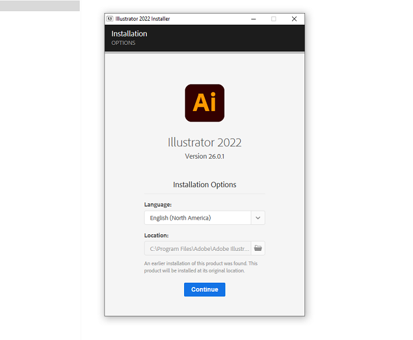Screen dimensions: 413x340
Task: Click the Installation header title
Action: click(129, 34)
